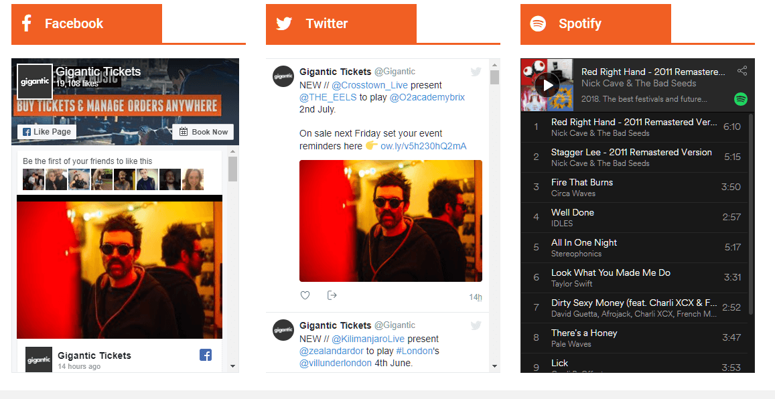Image resolution: width=775 pixels, height=399 pixels.
Task: Toggle the like heart under the tweet
Action: [305, 295]
